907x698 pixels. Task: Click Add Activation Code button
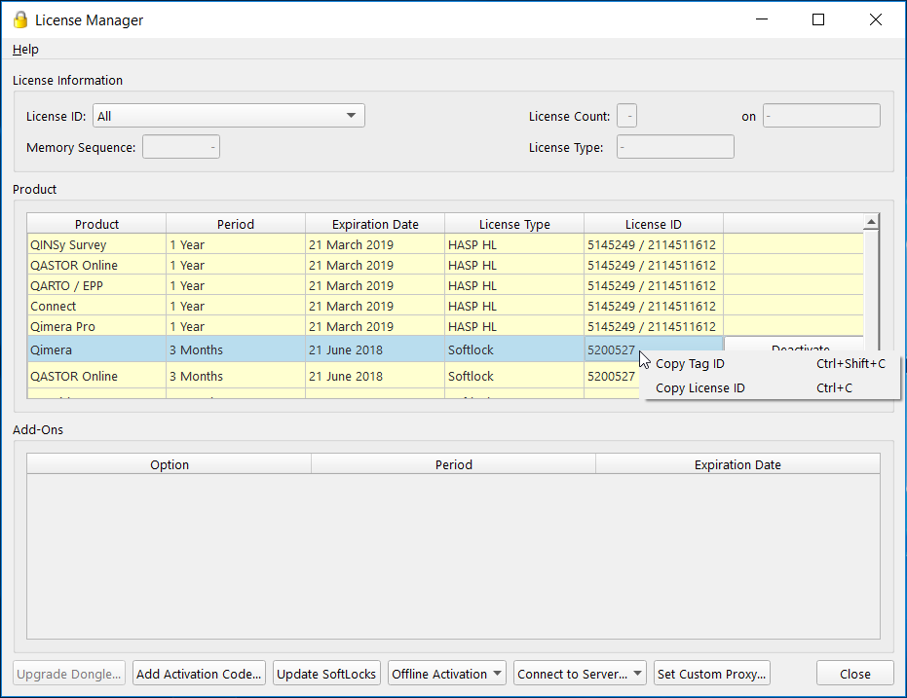click(199, 674)
